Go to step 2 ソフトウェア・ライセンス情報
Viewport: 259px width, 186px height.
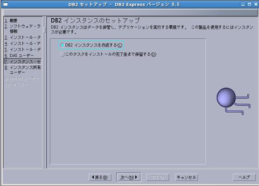pyautogui.click(x=22, y=29)
